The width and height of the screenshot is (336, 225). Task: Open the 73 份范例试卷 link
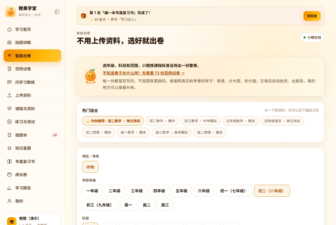click(x=144, y=73)
